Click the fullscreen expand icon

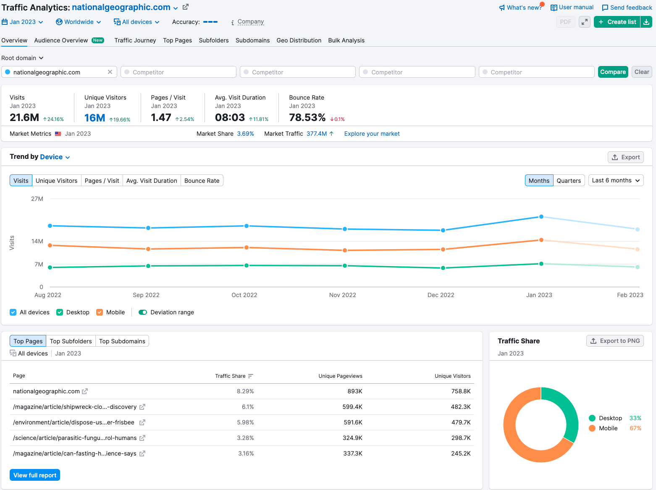click(585, 22)
